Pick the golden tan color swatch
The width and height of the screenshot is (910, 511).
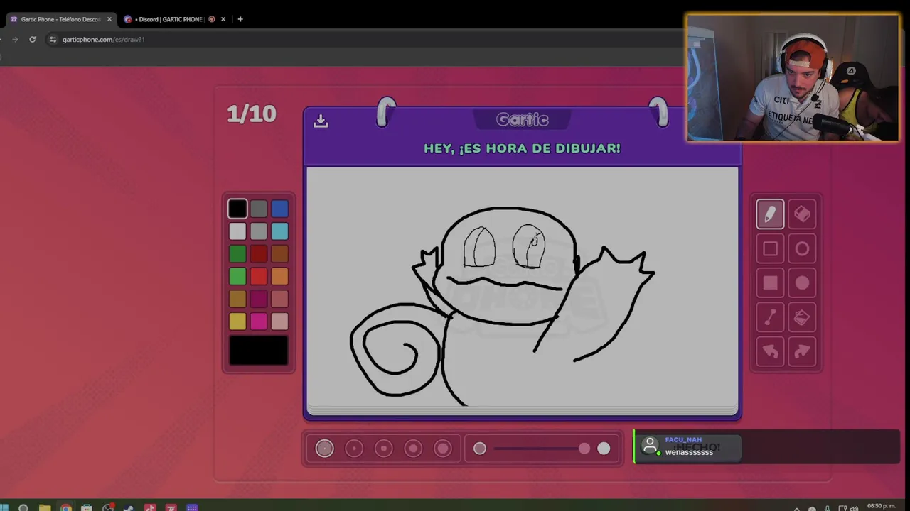237,300
